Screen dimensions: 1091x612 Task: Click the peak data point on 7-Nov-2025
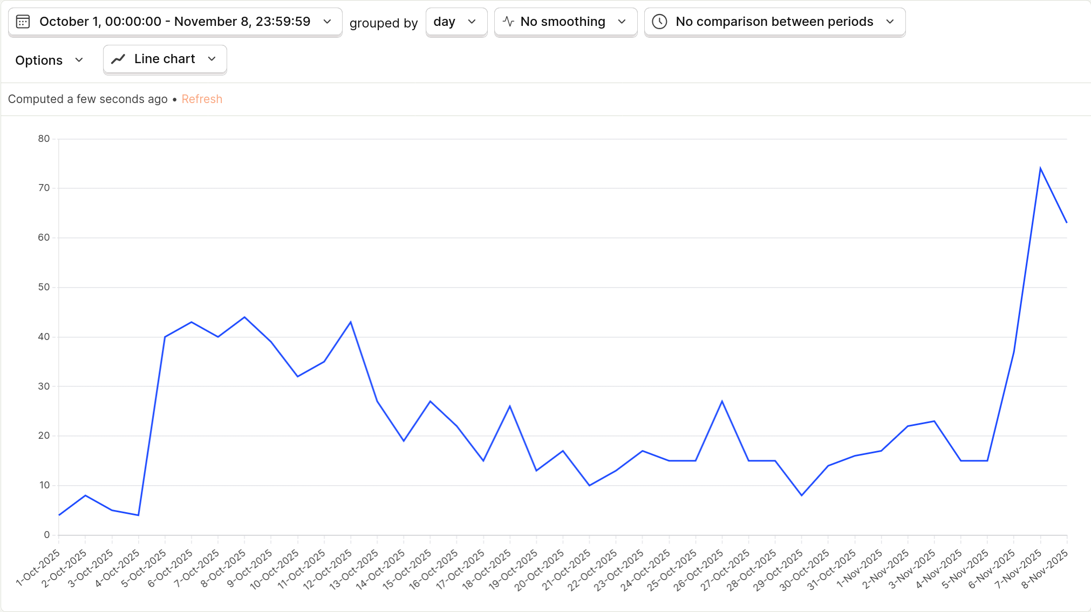pyautogui.click(x=1040, y=168)
